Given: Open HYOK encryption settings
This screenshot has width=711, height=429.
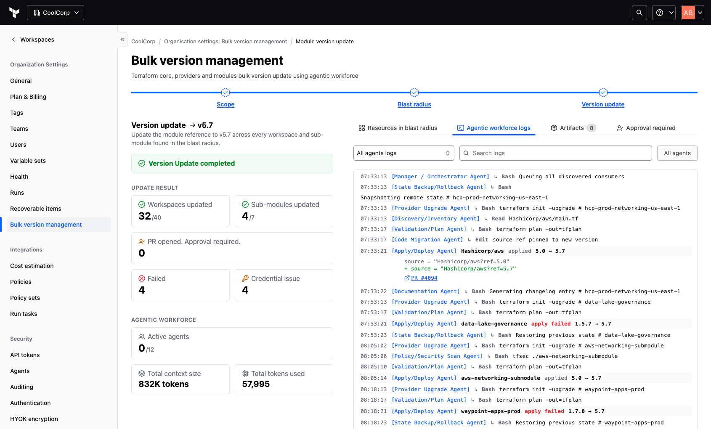Looking at the screenshot, I should pos(34,419).
